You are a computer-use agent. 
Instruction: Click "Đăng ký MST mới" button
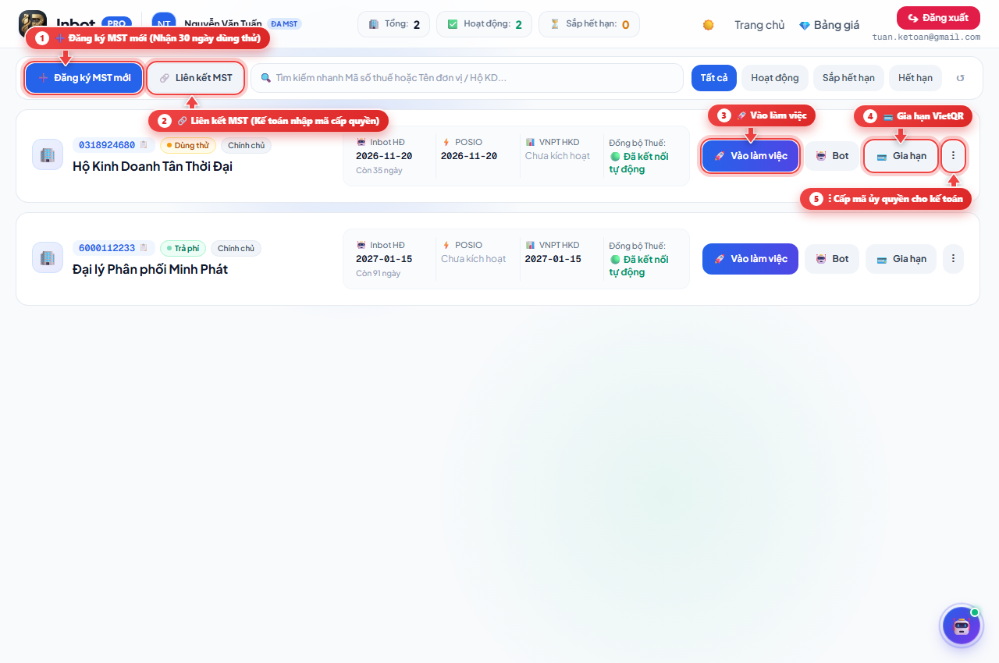coord(84,78)
